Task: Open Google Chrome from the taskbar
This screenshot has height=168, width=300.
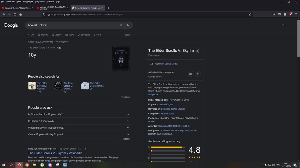Action: (27, 165)
